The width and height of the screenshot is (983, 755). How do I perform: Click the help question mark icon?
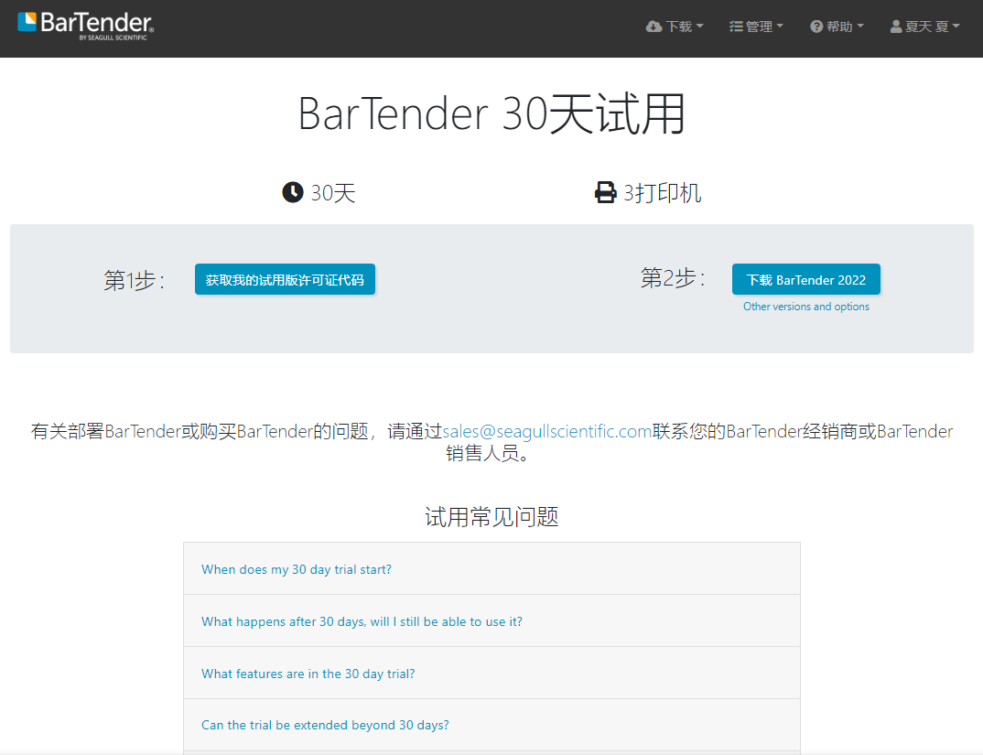click(816, 27)
